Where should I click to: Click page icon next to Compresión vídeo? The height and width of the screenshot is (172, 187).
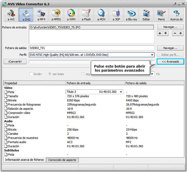pos(6,113)
